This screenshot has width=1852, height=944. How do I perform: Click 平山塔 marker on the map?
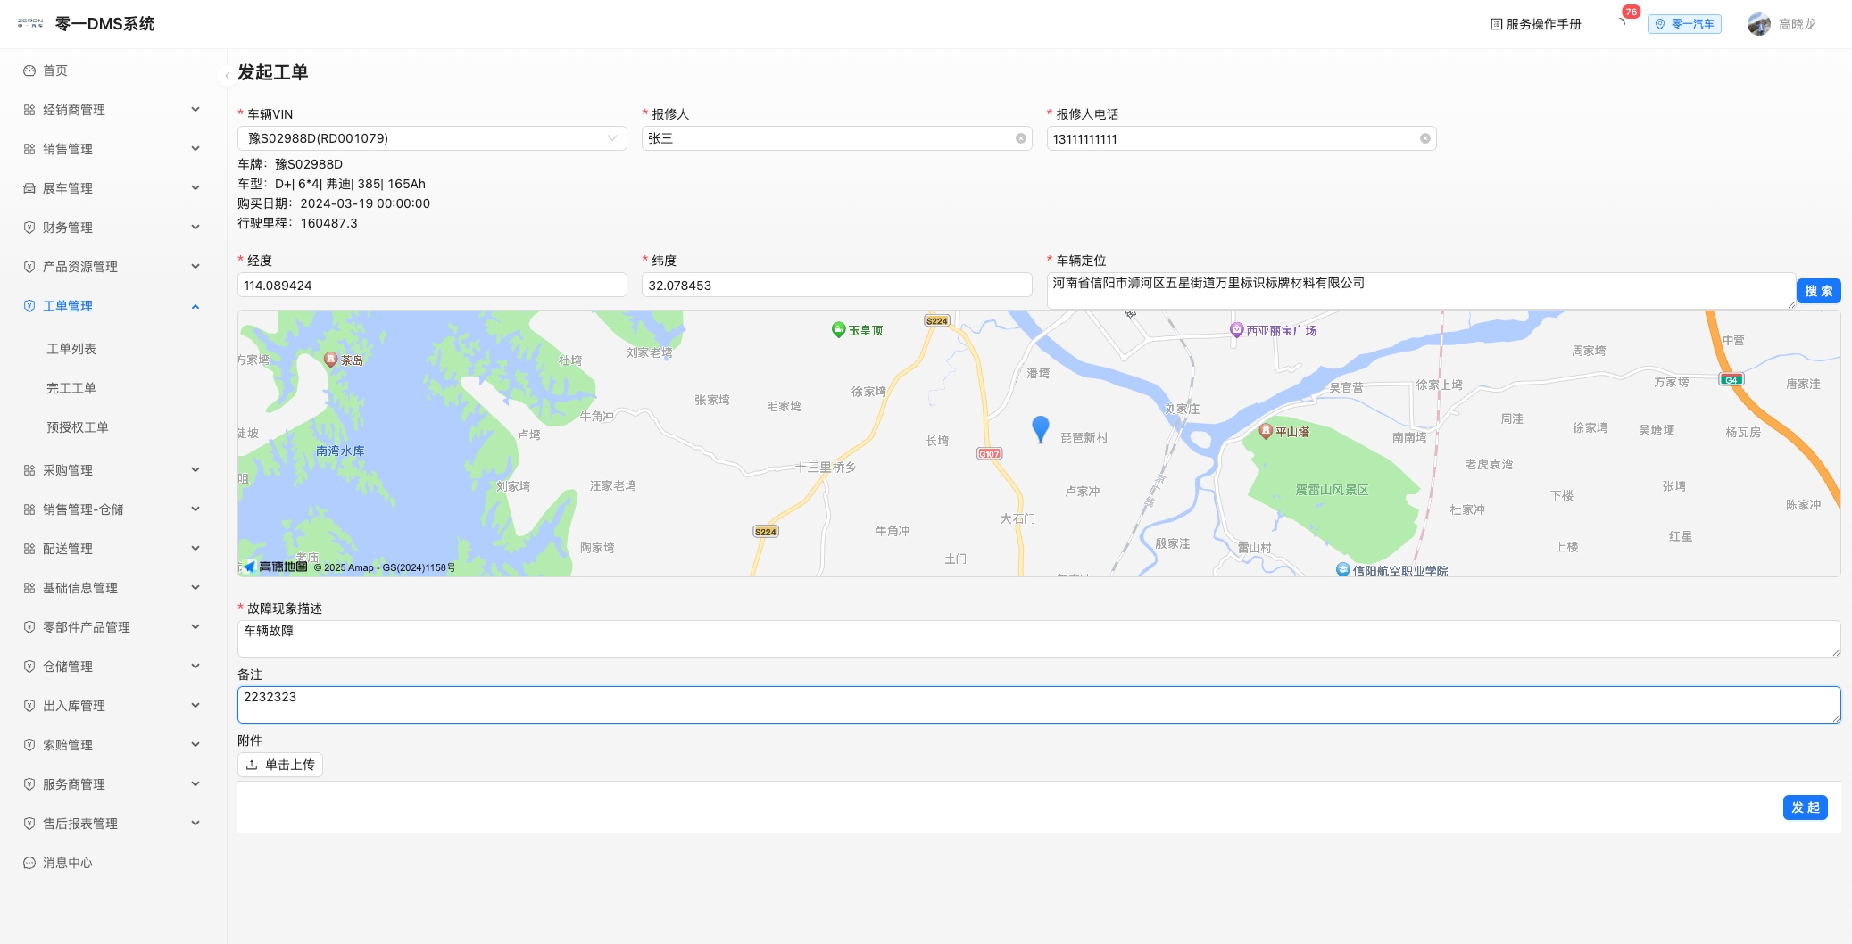(x=1265, y=431)
